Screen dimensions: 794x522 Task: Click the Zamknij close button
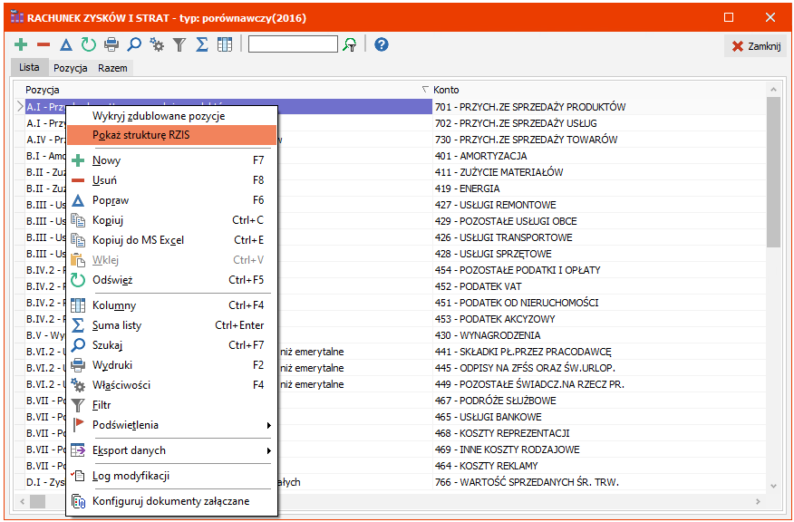tap(756, 46)
